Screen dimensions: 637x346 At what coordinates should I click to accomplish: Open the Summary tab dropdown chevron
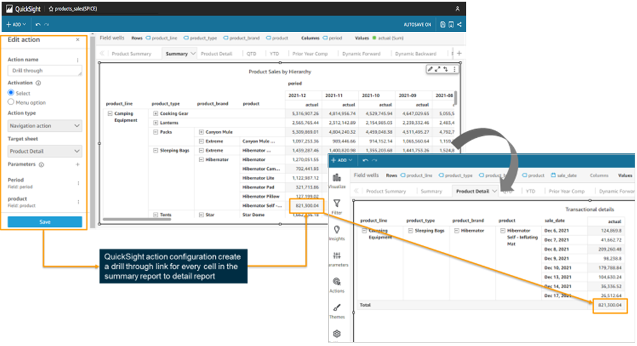point(193,54)
